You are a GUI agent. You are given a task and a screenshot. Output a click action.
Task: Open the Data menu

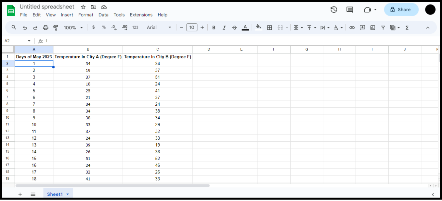click(103, 15)
